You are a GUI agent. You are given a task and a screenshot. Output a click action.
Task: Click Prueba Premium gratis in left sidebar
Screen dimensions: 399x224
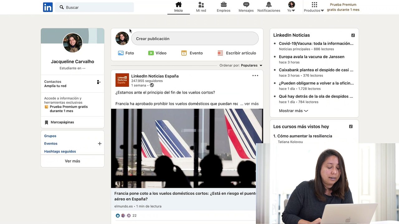coord(69,109)
